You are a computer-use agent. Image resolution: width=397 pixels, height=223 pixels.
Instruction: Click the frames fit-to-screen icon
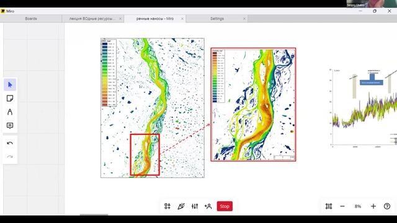click(x=329, y=206)
